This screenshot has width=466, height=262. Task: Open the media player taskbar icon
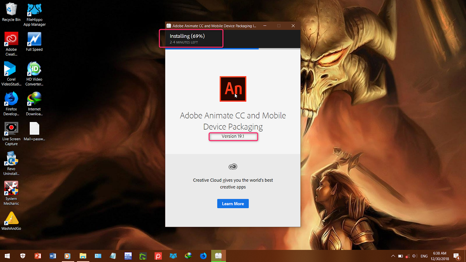tap(68, 256)
